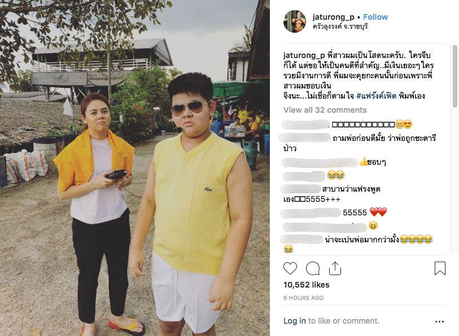Open ครัวลุงรงค์ จ.ราชบุรี location link
This screenshot has width=459, height=336.
[x=340, y=26]
